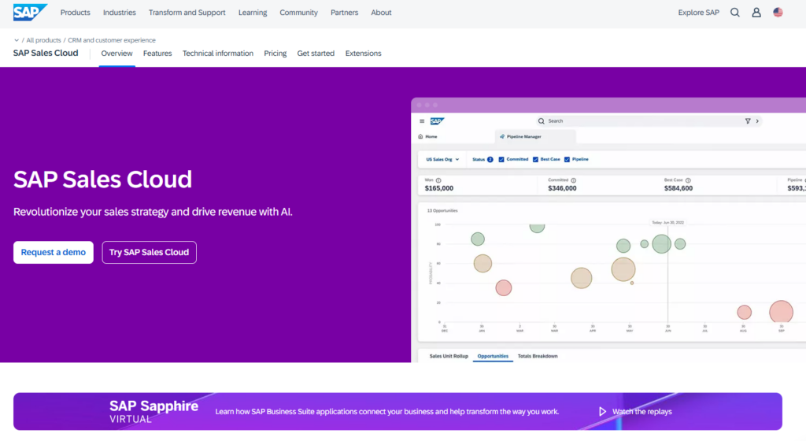The image size is (806, 441).
Task: Select the Overview tab
Action: [116, 54]
